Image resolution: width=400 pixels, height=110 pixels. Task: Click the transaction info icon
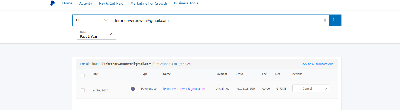pos(133,89)
